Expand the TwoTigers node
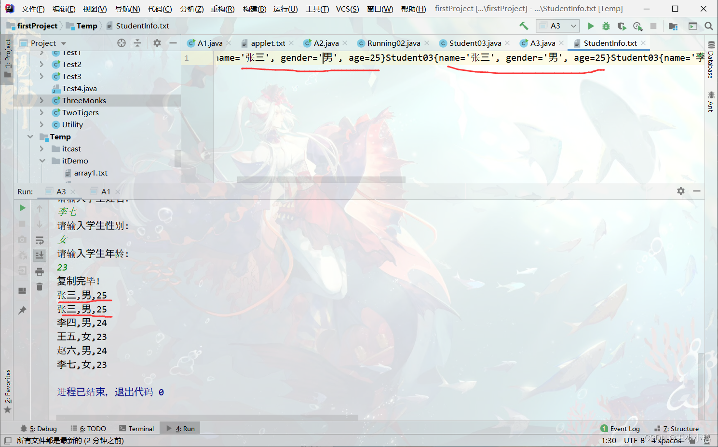718x447 pixels. coord(41,112)
